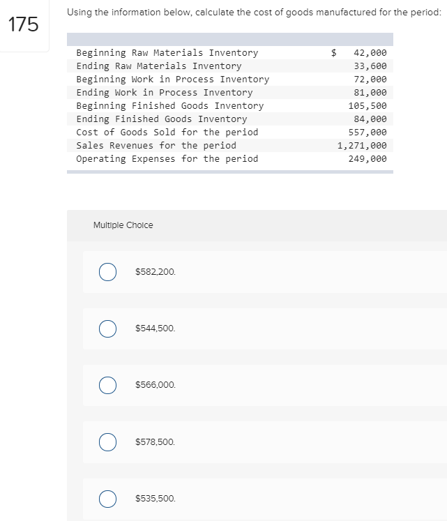
Task: Pick the $566,000 radio button
Action: tap(107, 385)
